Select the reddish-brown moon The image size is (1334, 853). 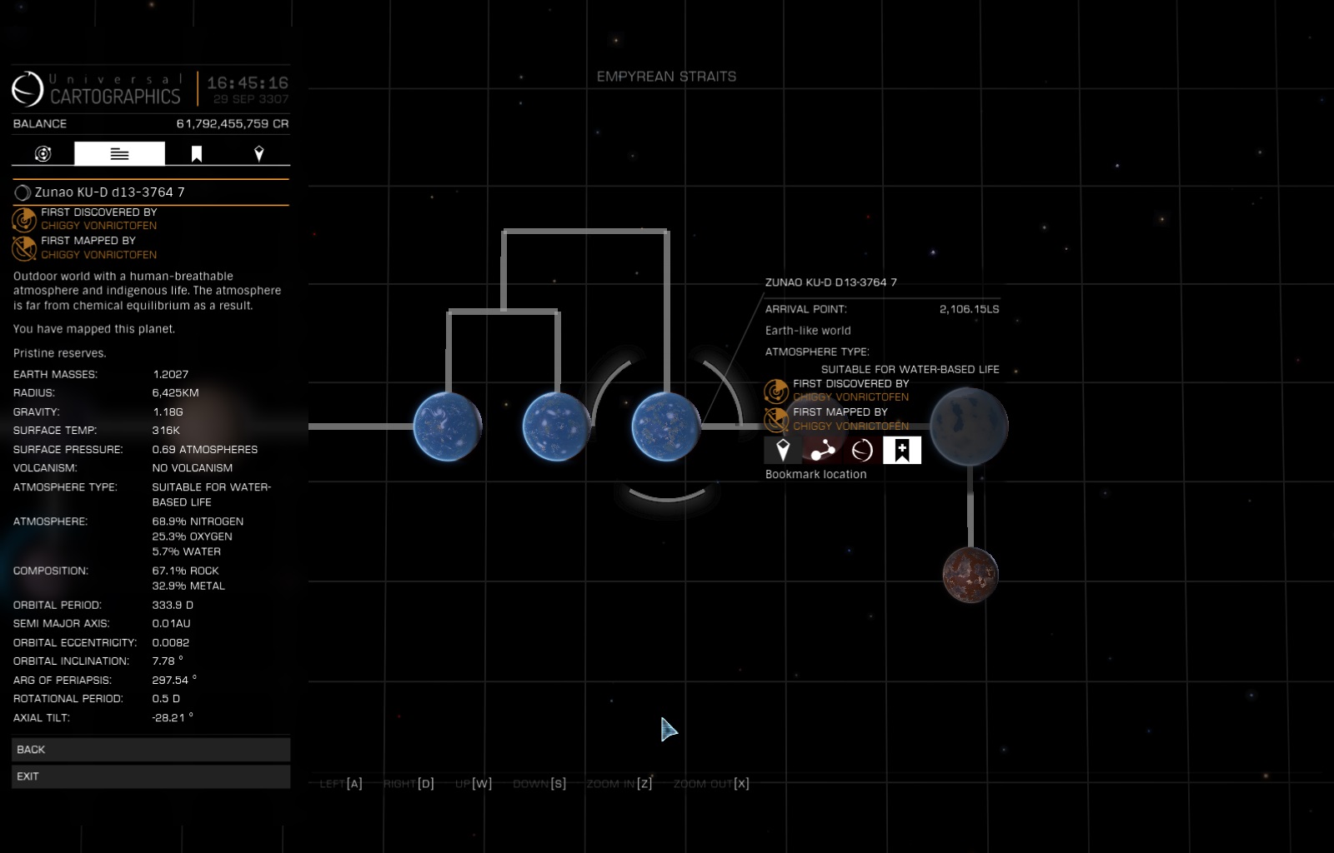point(970,575)
